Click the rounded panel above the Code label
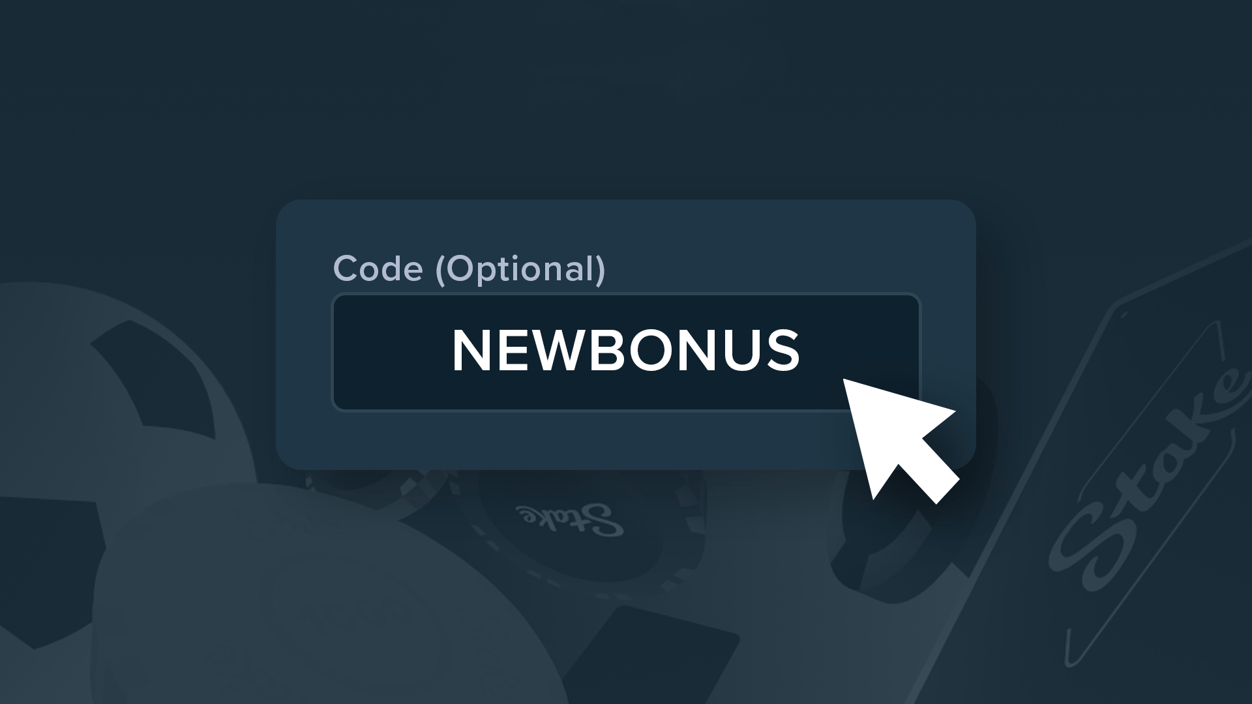This screenshot has height=704, width=1252. coord(625,225)
